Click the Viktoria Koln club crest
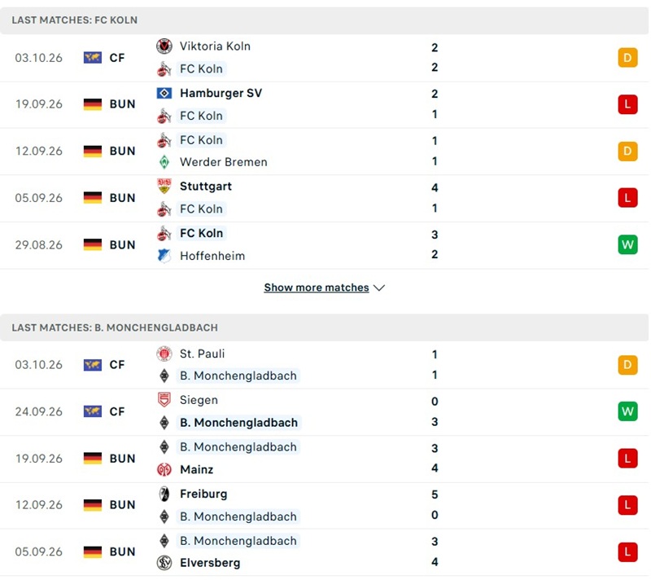The width and height of the screenshot is (651, 580). tap(164, 46)
